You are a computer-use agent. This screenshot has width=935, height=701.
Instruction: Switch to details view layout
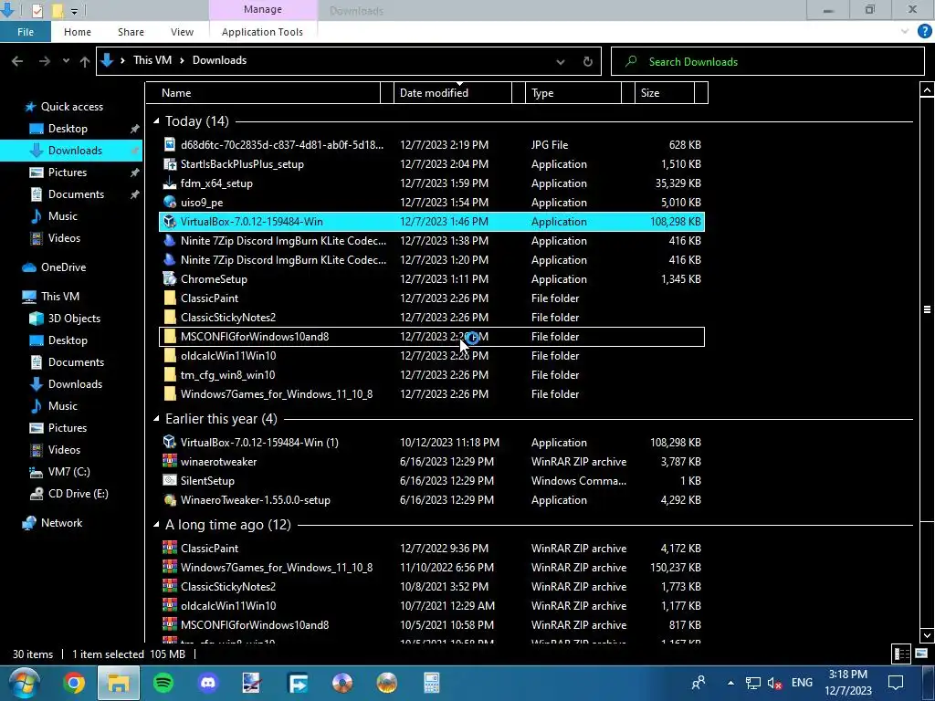(901, 654)
